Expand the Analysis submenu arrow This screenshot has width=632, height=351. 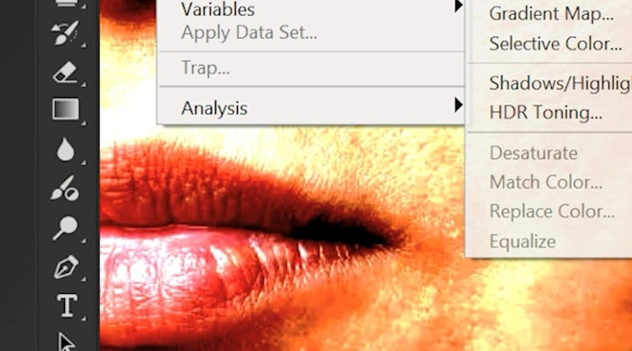[x=458, y=105]
